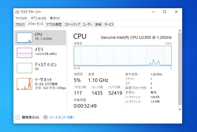Click the 1.10 GHz speed value
The height and width of the screenshot is (132, 197).
click(x=98, y=80)
